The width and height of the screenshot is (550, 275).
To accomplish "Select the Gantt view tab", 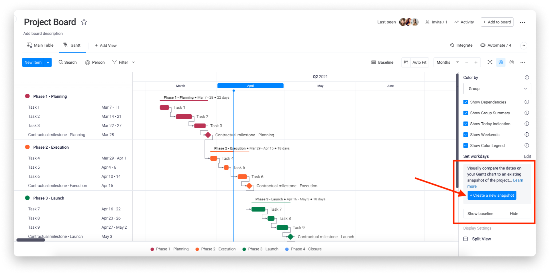I will pyautogui.click(x=72, y=45).
